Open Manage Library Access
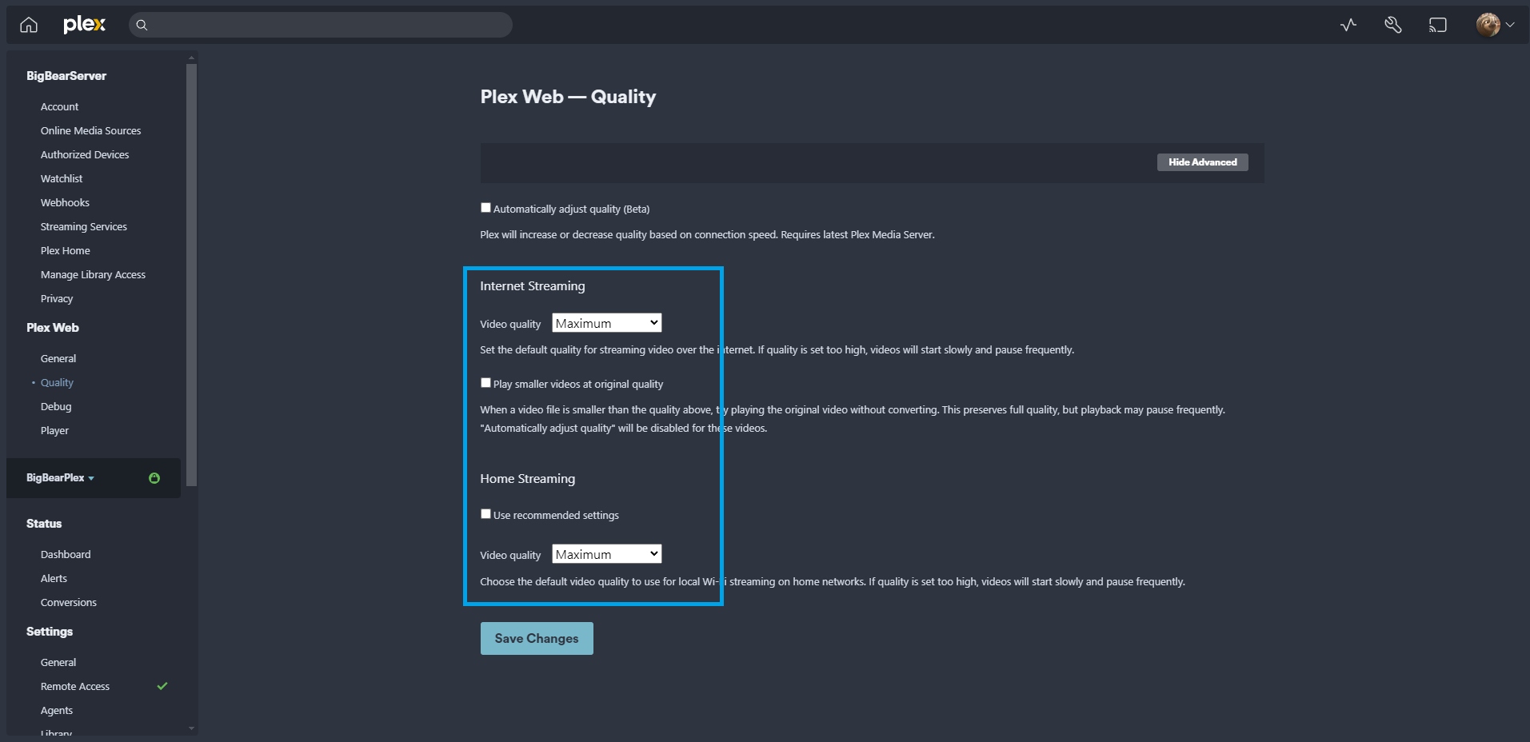The image size is (1530, 742). (94, 274)
